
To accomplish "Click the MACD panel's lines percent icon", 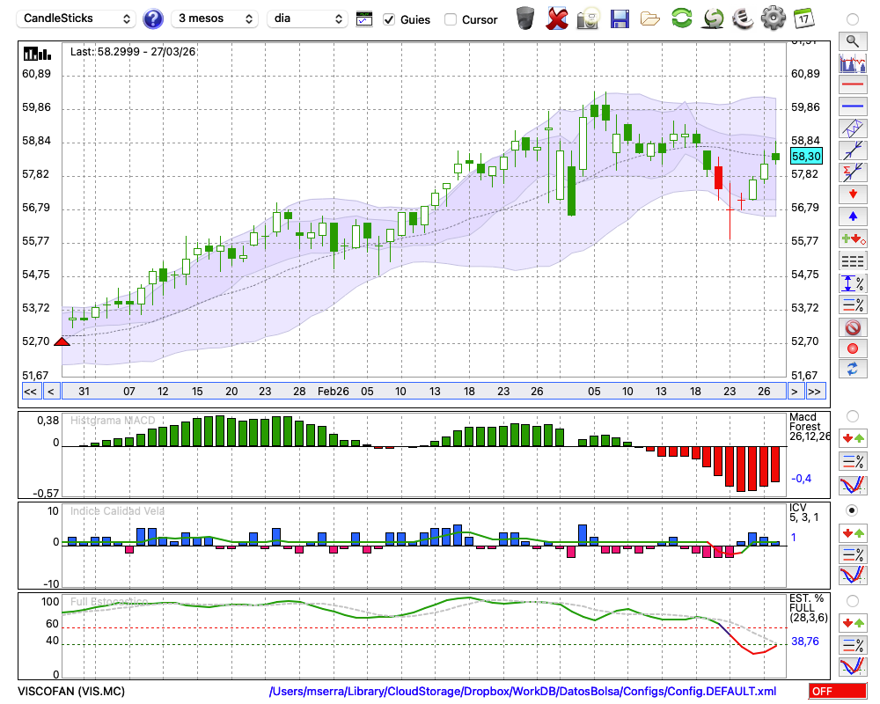I will pos(853,461).
